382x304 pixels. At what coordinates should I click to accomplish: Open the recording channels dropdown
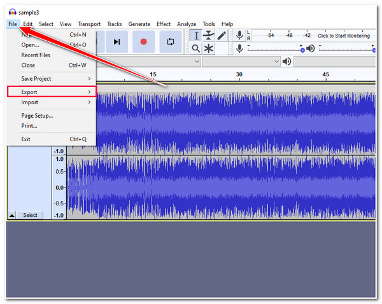(x=241, y=61)
